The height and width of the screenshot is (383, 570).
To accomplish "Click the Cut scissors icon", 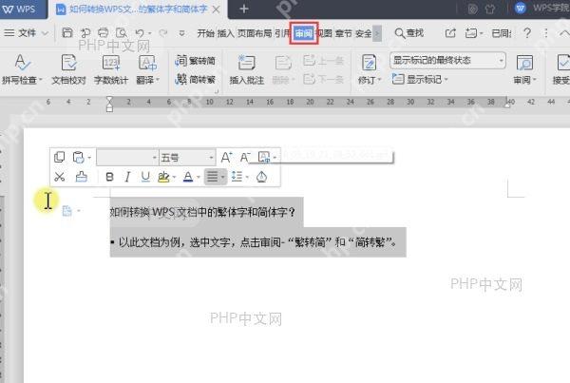I will click(x=59, y=177).
